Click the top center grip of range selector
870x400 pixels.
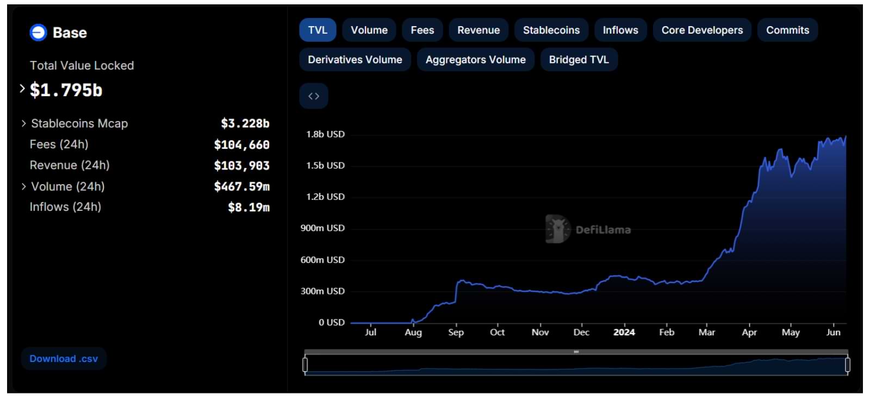pyautogui.click(x=576, y=352)
